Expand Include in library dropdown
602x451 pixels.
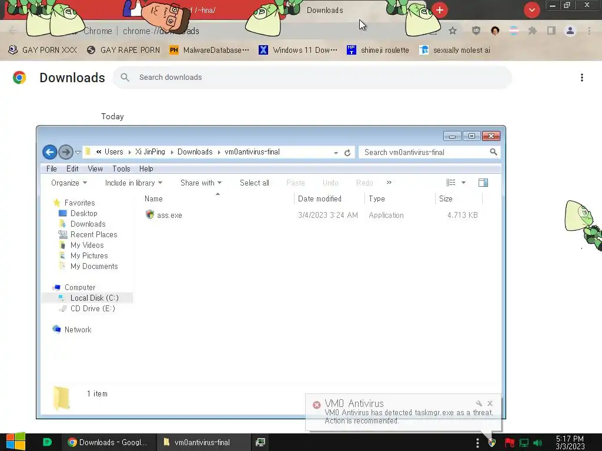click(x=133, y=183)
